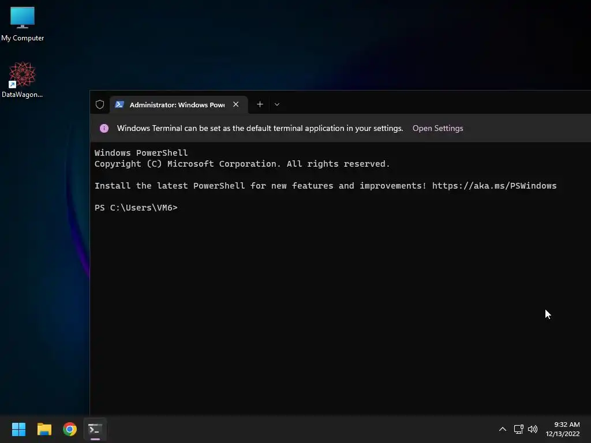Open the My Computer desktop icon
Screen dimensions: 591x443
[x=23, y=24]
